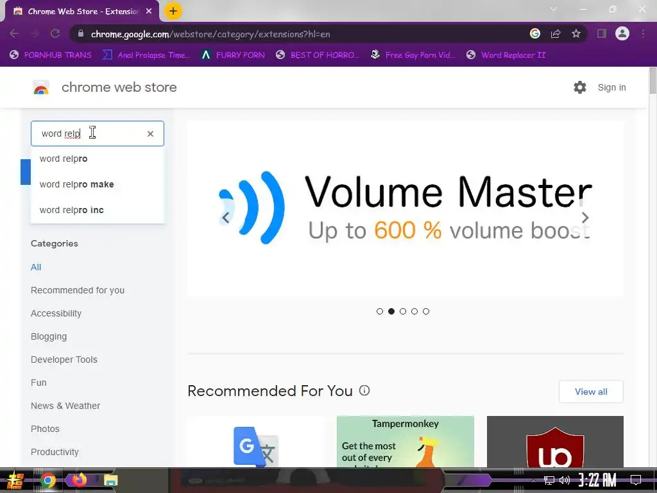Click the taskbar clock showing 3:22 AM
The height and width of the screenshot is (493, 657).
tap(597, 480)
